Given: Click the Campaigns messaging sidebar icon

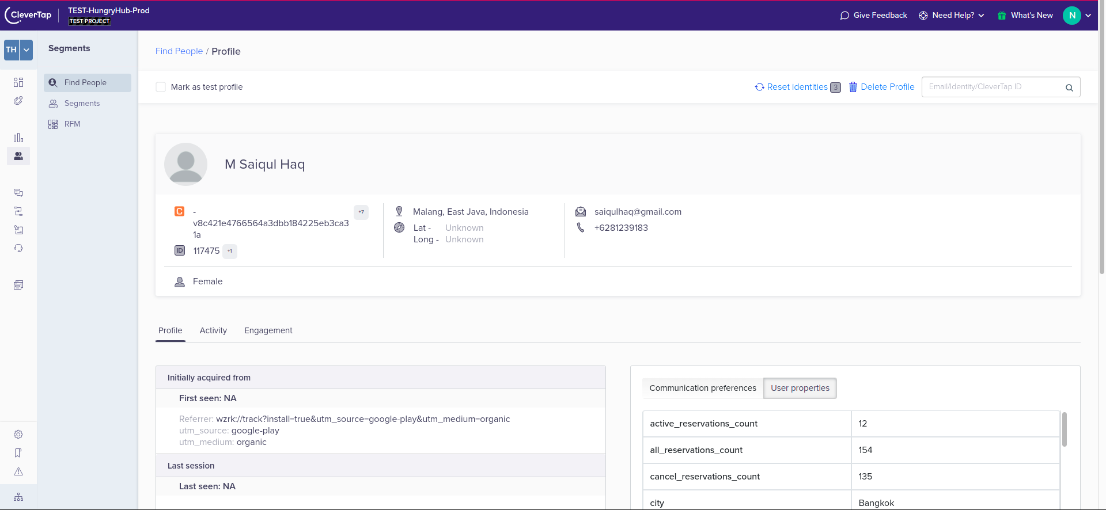Looking at the screenshot, I should 18,193.
